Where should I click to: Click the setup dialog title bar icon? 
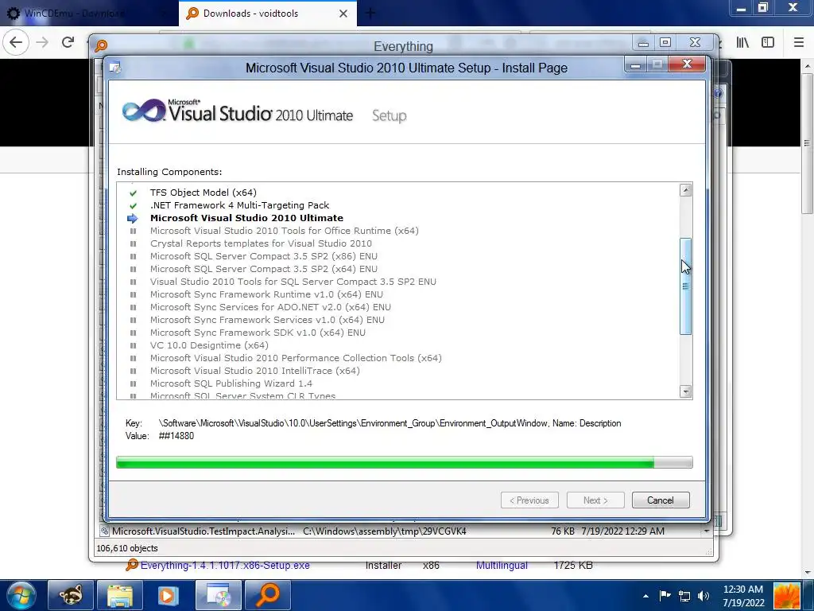click(115, 68)
